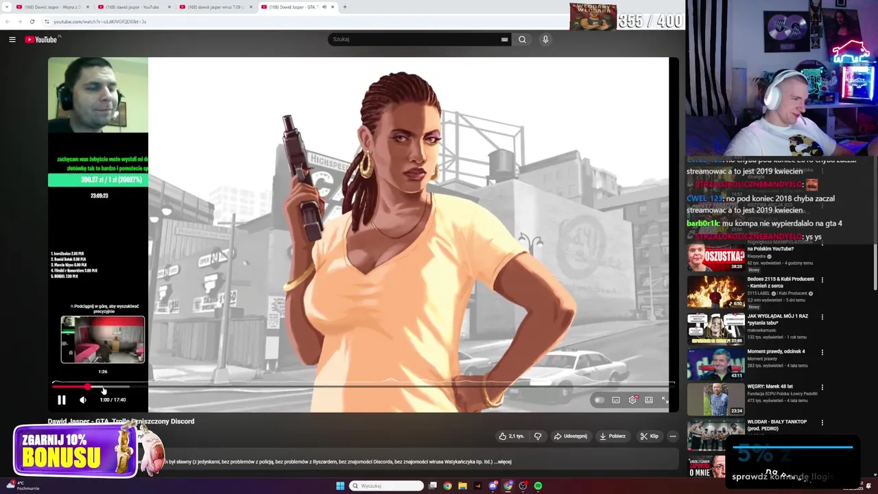Enter fullscreen mode

click(x=665, y=400)
